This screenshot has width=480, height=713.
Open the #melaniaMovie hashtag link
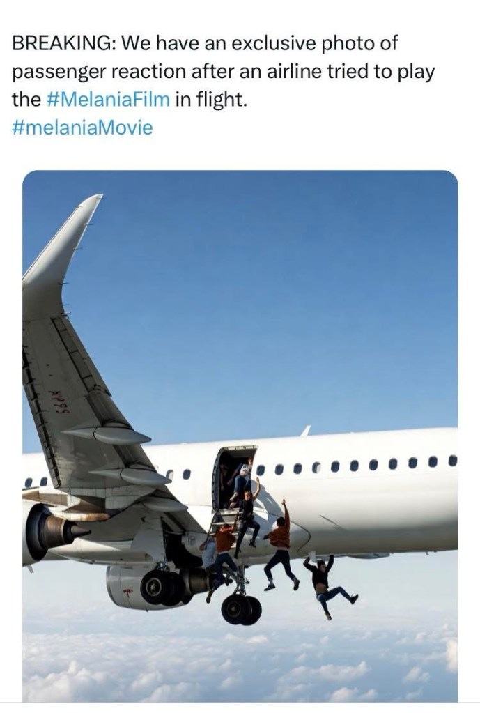[x=82, y=128]
